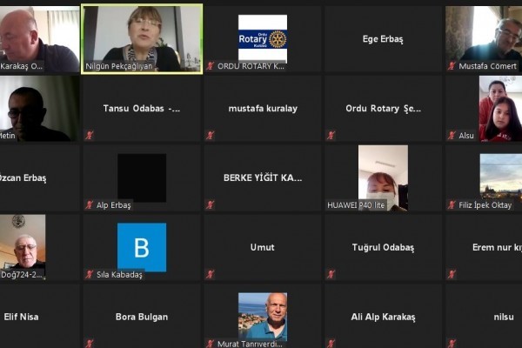Click the Doğ724-2... name label
This screenshot has width=522, height=348.
pos(22,274)
